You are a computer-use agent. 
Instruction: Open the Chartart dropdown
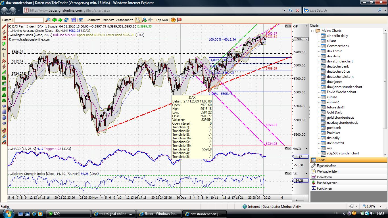pyautogui.click(x=93, y=20)
